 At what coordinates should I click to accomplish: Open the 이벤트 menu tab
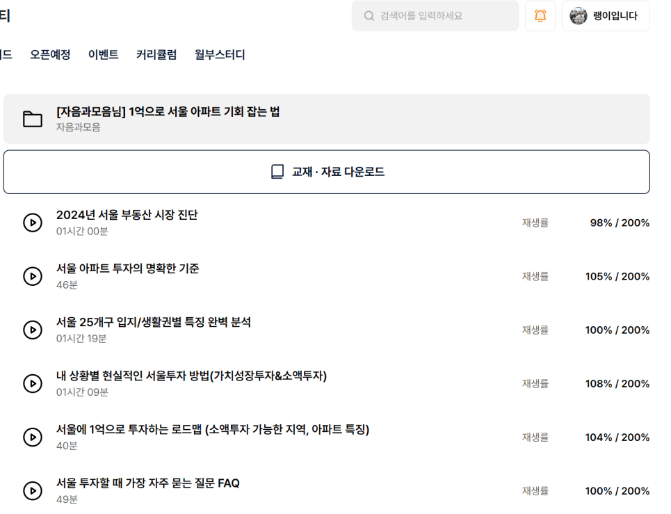click(103, 55)
